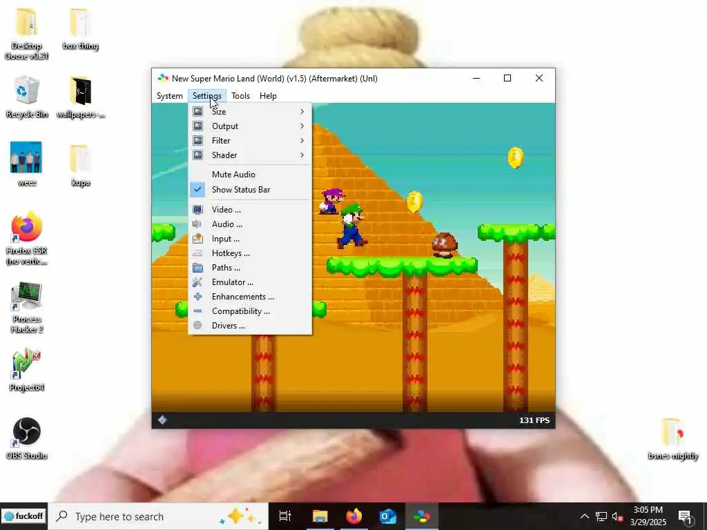Screen dimensions: 707x530
Task: Open Drivers ... settings
Action: (x=250, y=326)
